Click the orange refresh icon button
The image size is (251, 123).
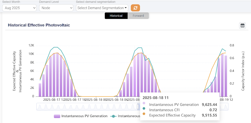(135, 8)
